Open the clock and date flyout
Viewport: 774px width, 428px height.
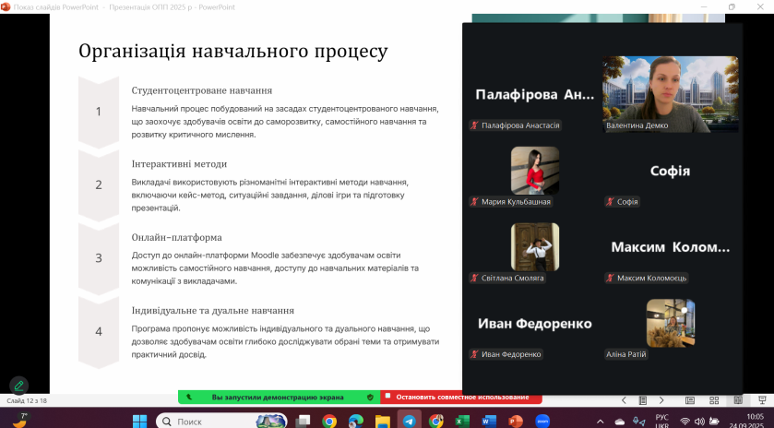748,422
